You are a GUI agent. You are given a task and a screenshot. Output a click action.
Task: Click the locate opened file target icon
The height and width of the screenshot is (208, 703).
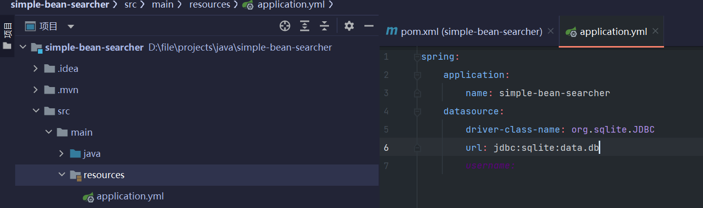285,26
